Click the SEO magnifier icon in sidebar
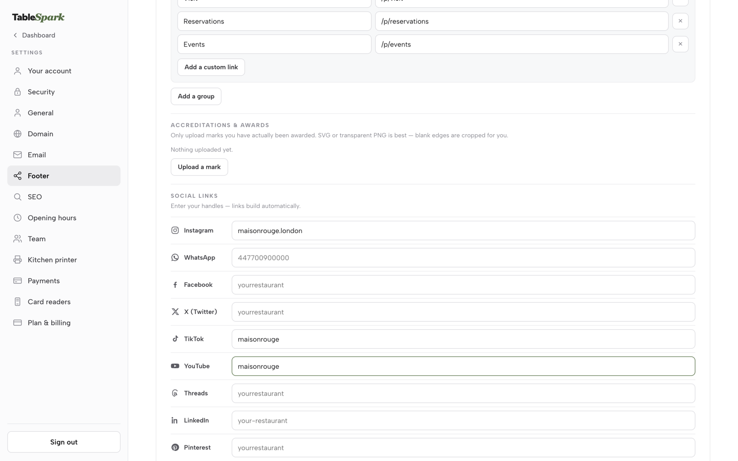 17,197
